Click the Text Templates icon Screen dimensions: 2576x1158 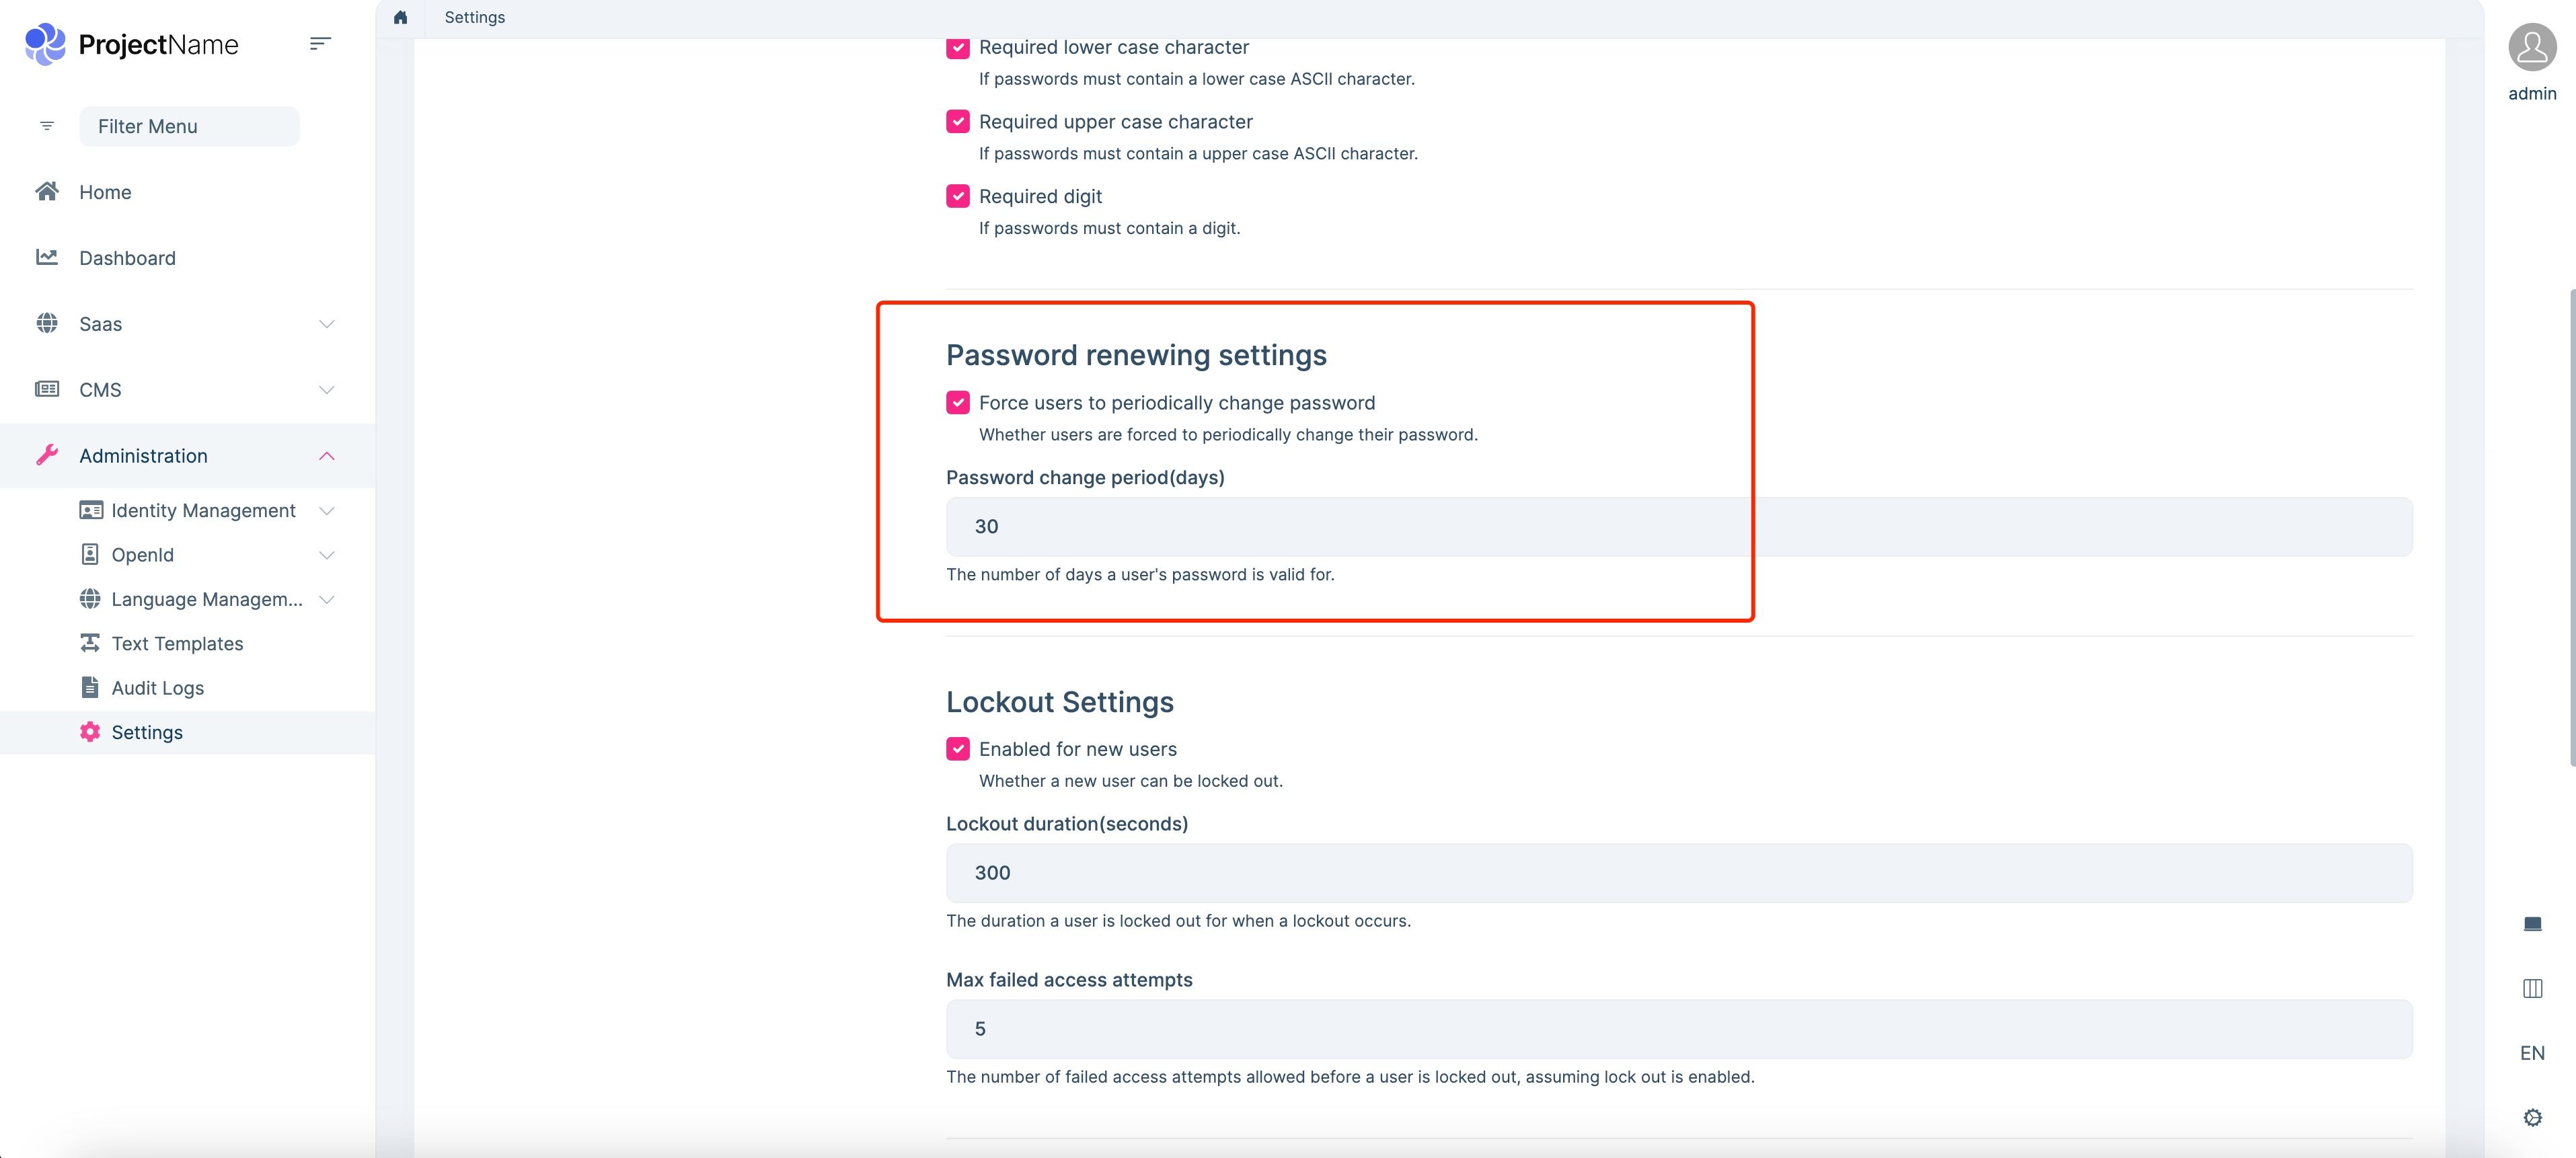[x=89, y=643]
